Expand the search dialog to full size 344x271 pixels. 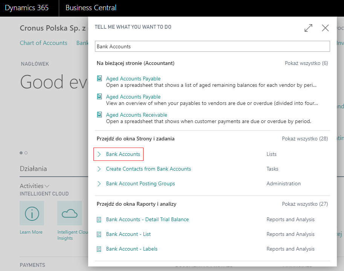(x=308, y=28)
